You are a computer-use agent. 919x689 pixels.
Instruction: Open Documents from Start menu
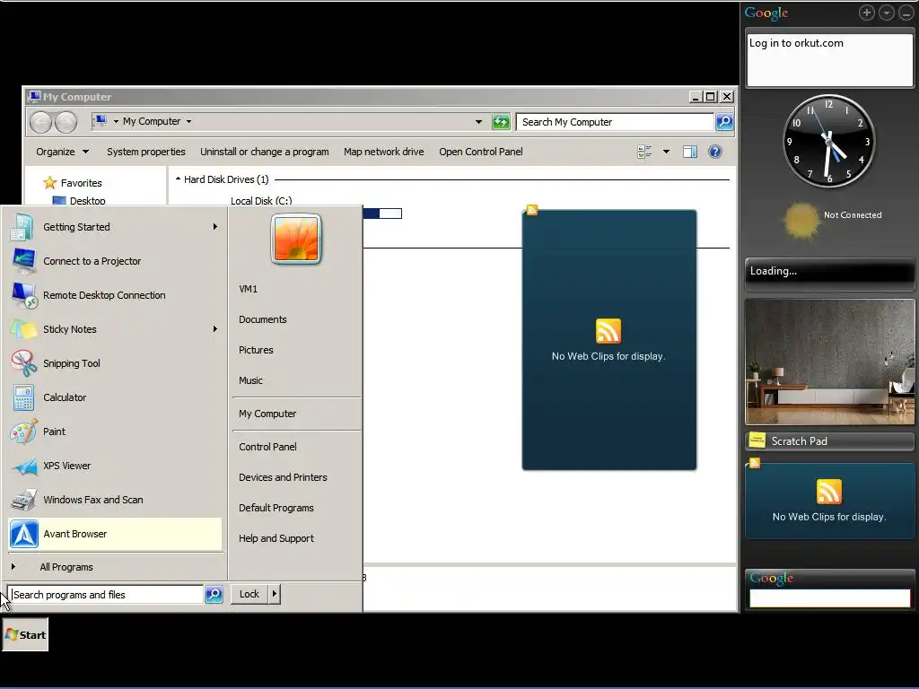tap(263, 319)
